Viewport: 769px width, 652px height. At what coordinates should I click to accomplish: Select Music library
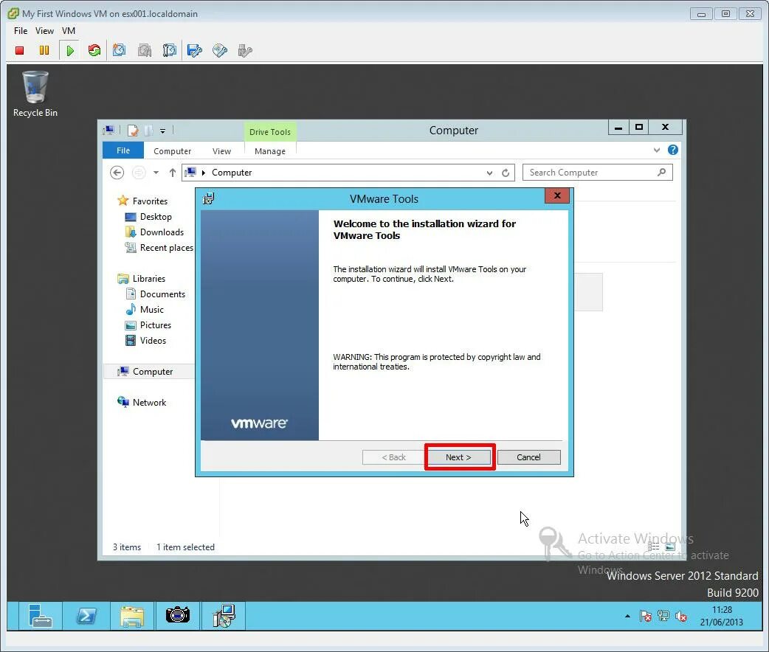point(145,309)
